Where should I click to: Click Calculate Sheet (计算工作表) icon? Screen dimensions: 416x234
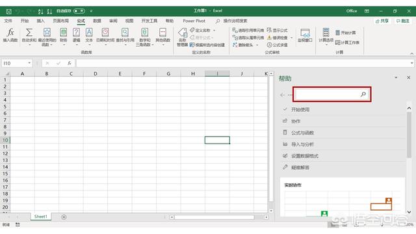(338, 42)
